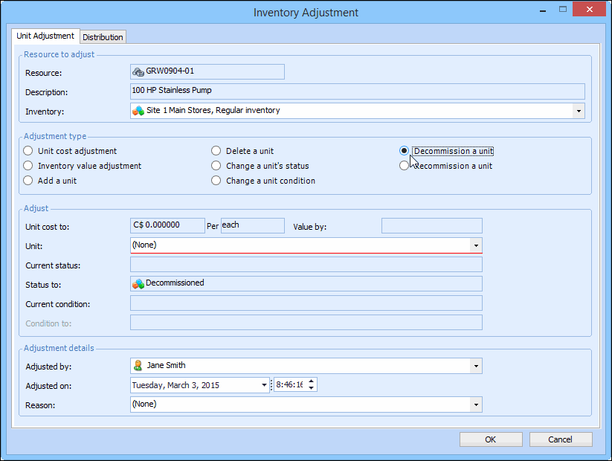The image size is (612, 461).
Task: Click the Cancel button
Action: 560,439
